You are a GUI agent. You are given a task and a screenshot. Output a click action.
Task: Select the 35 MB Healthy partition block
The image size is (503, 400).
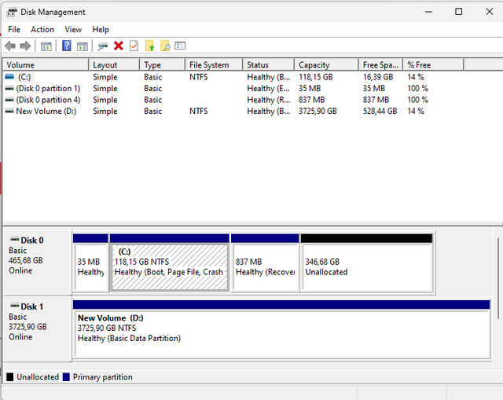(x=91, y=263)
